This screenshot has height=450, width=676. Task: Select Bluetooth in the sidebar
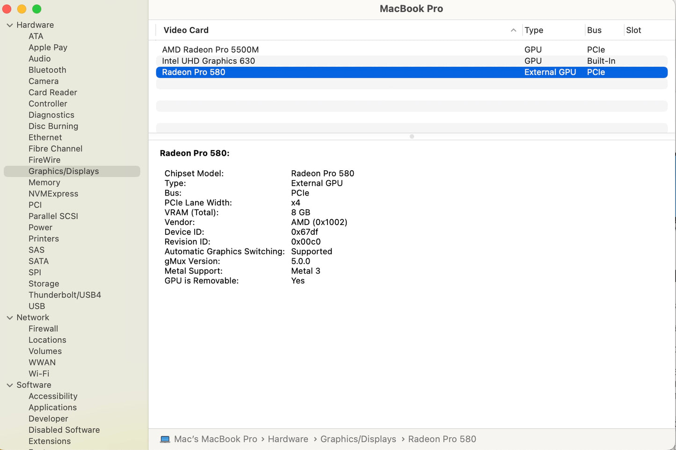(x=47, y=70)
